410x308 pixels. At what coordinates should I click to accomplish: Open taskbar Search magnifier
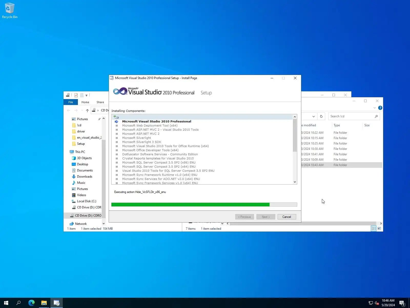pos(18,303)
